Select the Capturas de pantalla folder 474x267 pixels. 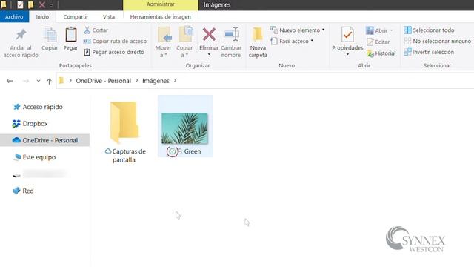pos(124,132)
